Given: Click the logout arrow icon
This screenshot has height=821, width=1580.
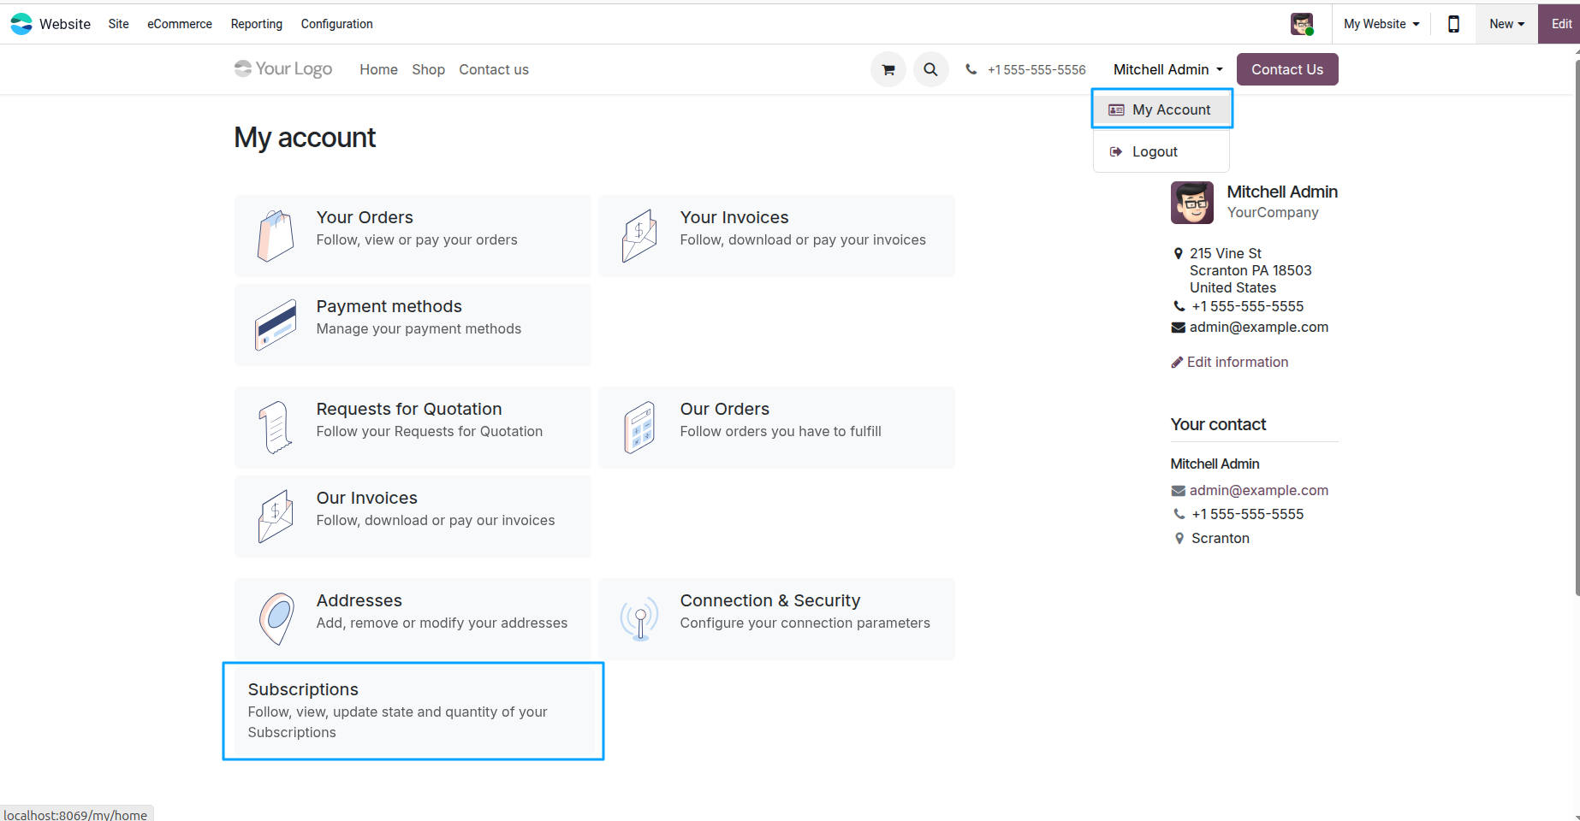Looking at the screenshot, I should click(1116, 151).
